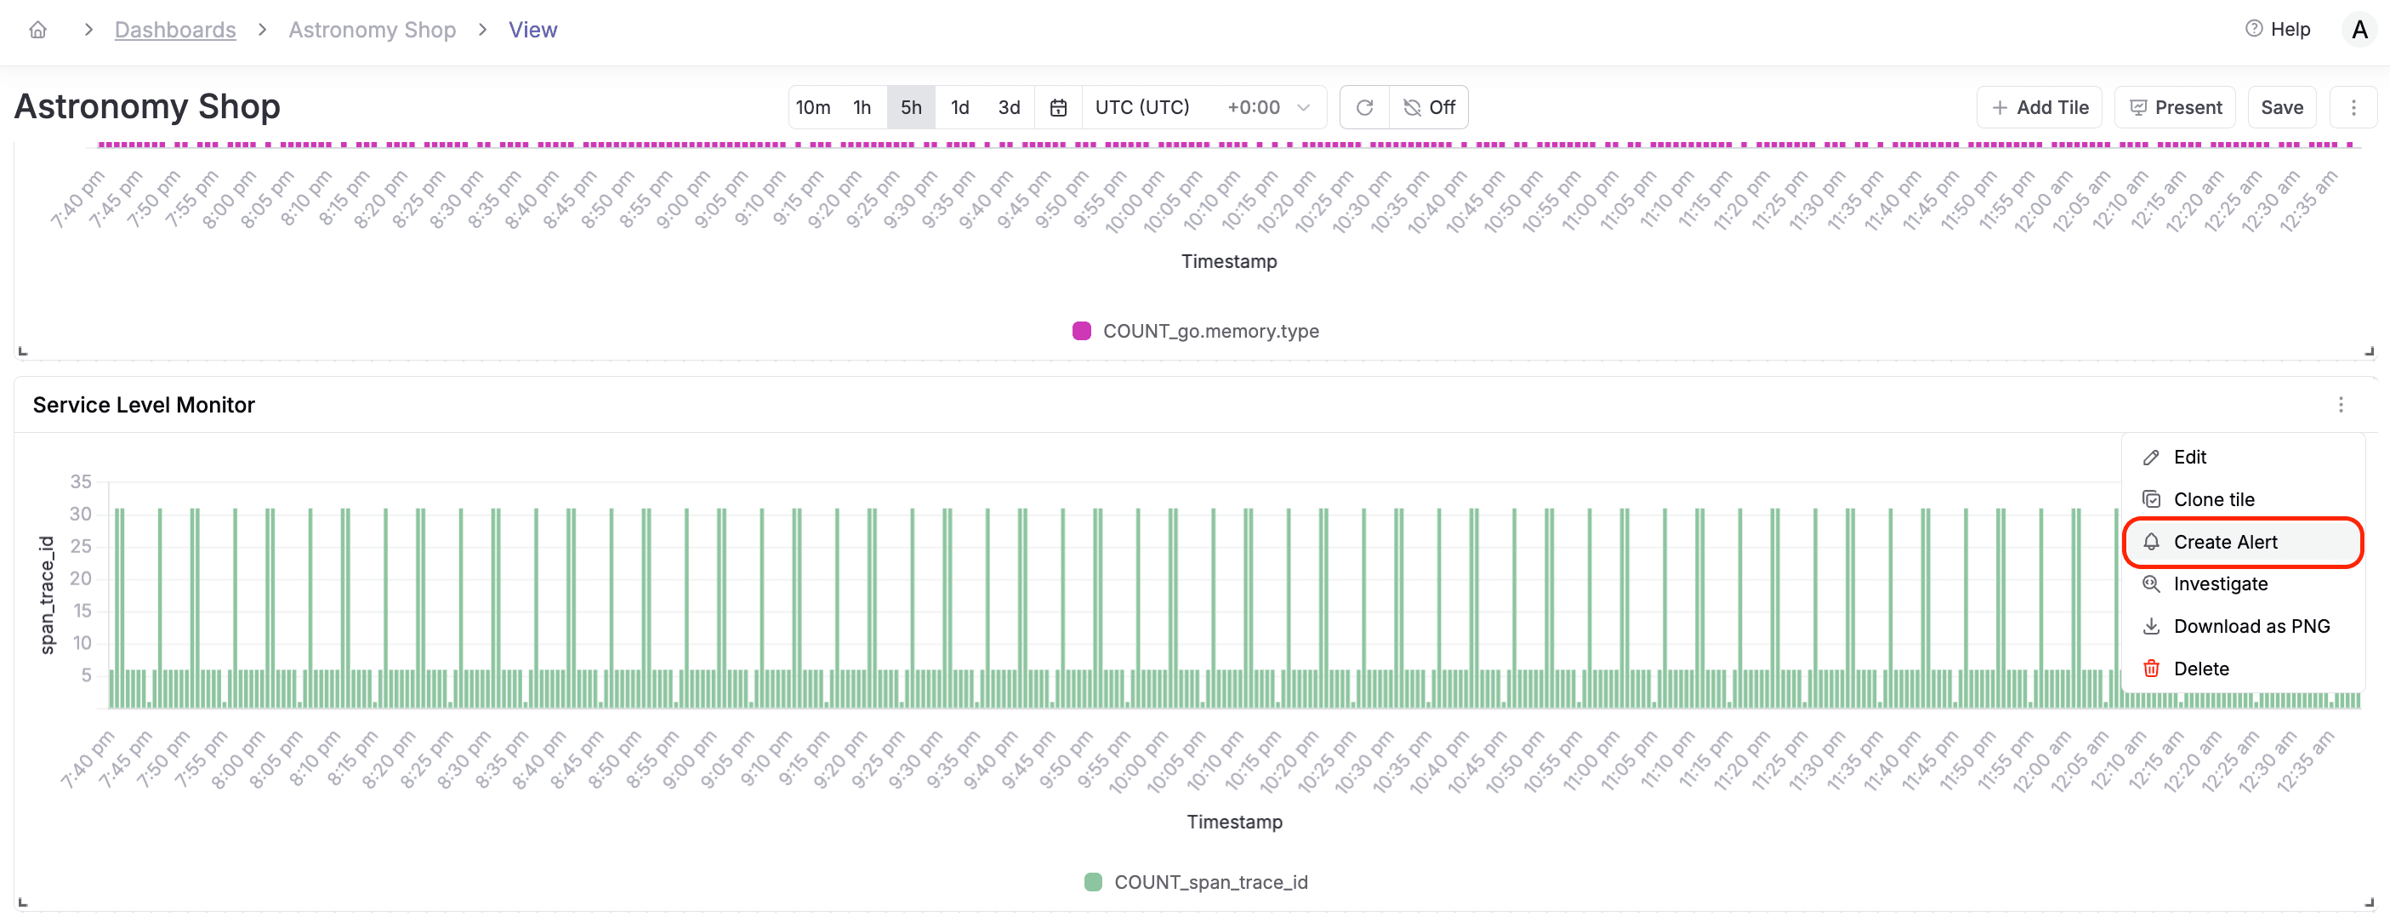Save the Astronomy Shop dashboard

tap(2284, 106)
